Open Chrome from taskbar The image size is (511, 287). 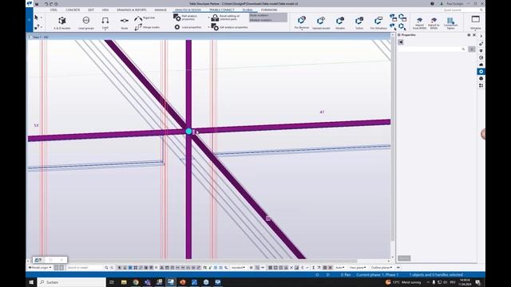pos(136,282)
